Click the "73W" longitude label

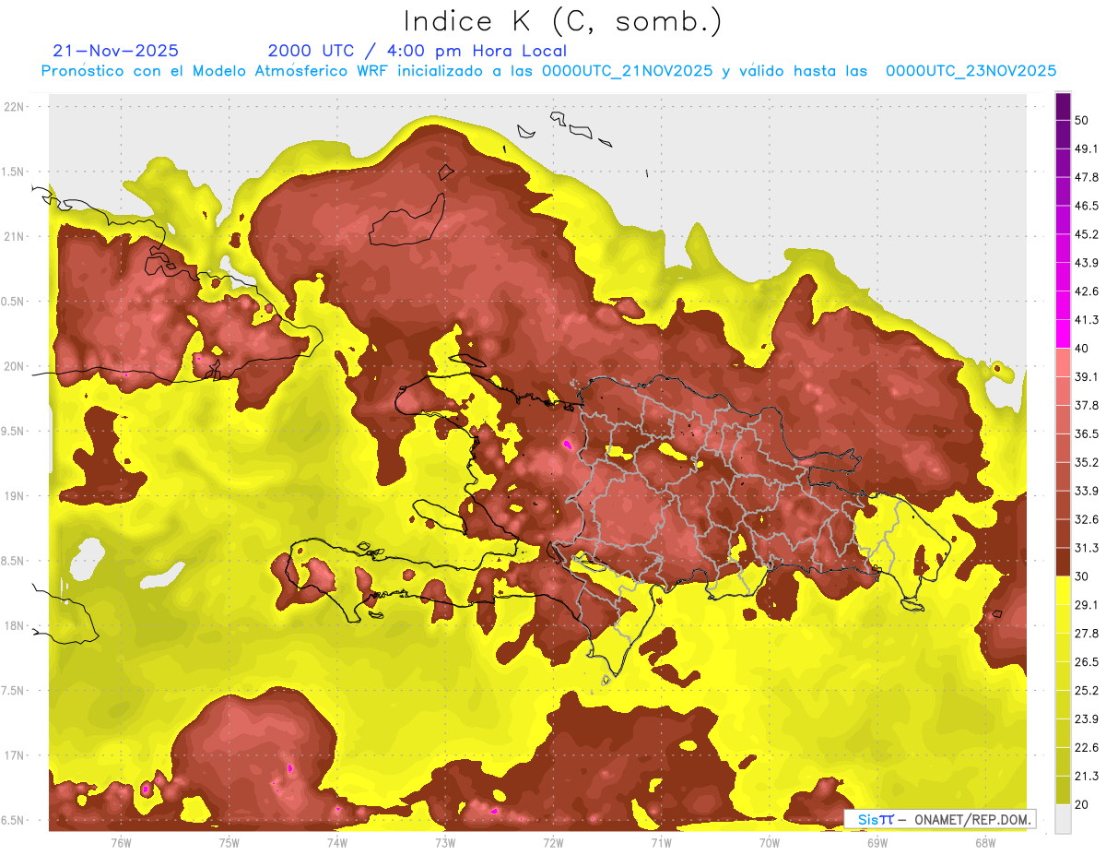click(445, 843)
